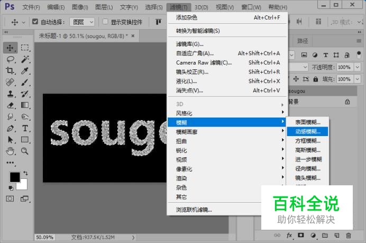Create a new layer group folder
Screen dimensions: 366x243
click(325, 235)
